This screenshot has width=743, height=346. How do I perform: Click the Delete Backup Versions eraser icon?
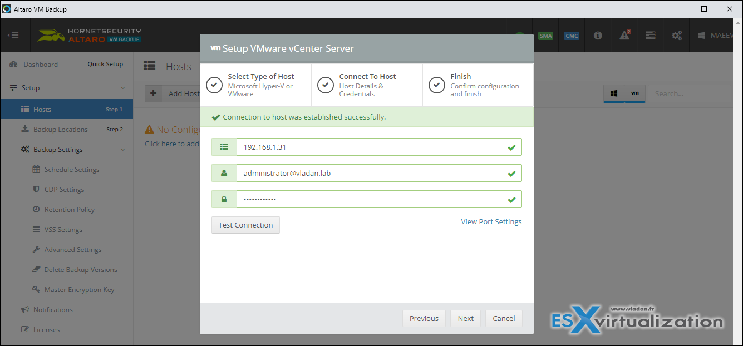(x=36, y=270)
